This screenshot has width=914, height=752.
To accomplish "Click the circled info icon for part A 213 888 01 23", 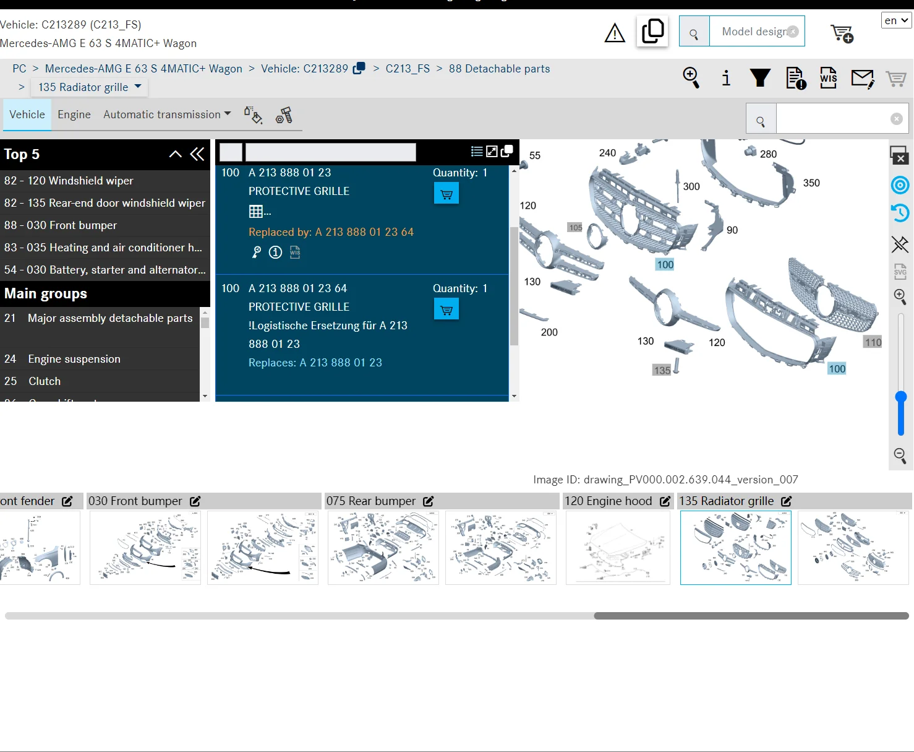I will [x=276, y=252].
